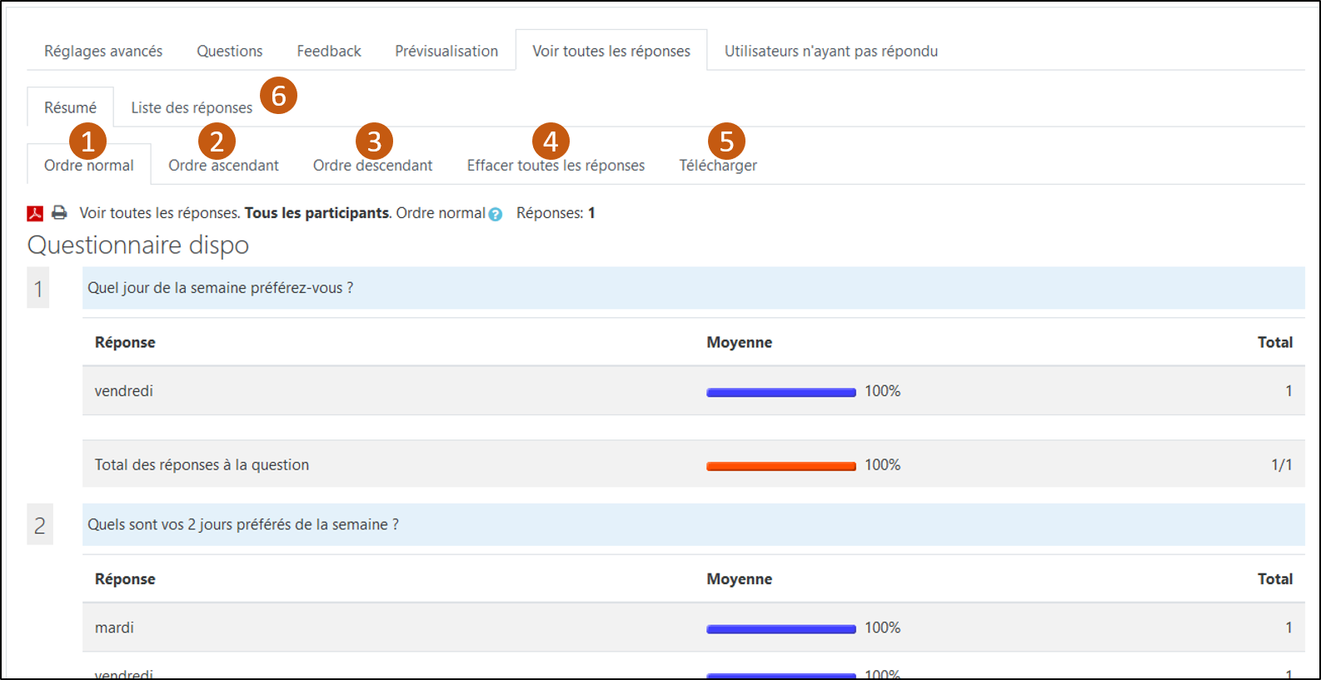Sort responses with Ordre ascendant
The image size is (1321, 680).
point(223,166)
